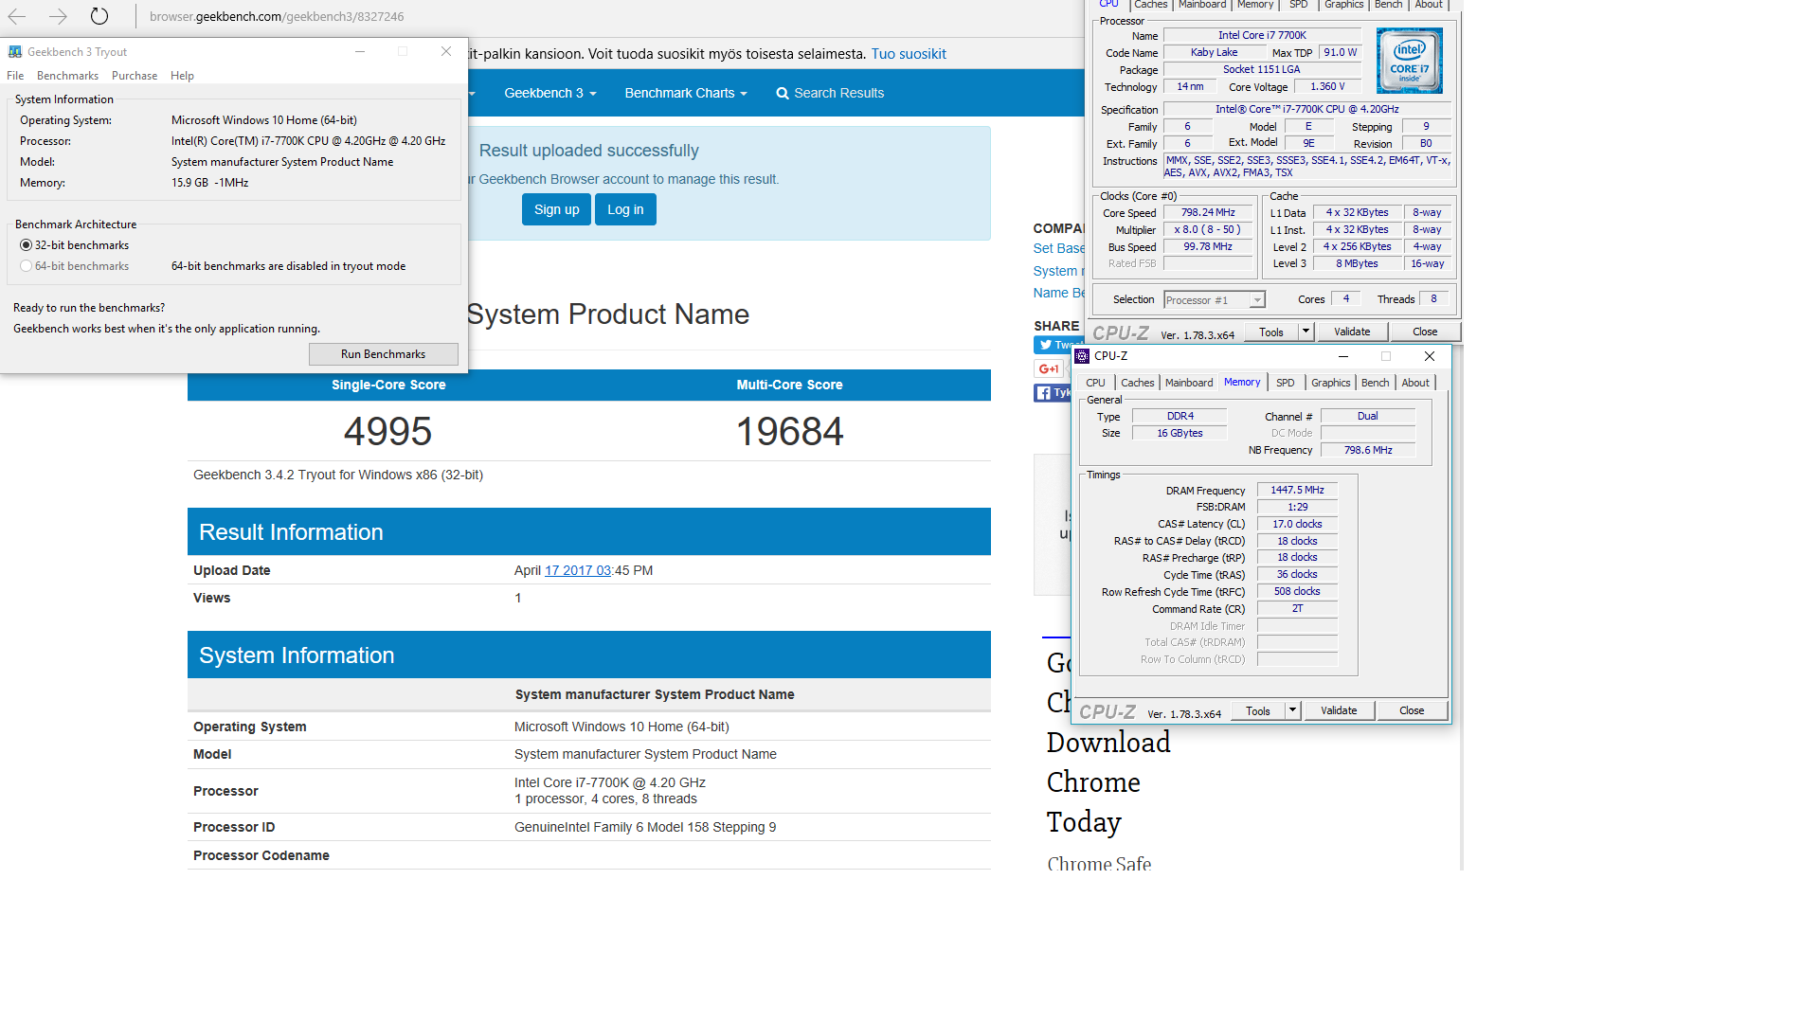Follow the Tuo suosikit link
The image size is (1819, 1023).
909,54
